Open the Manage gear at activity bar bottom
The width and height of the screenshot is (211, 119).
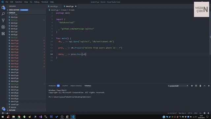click(3, 109)
